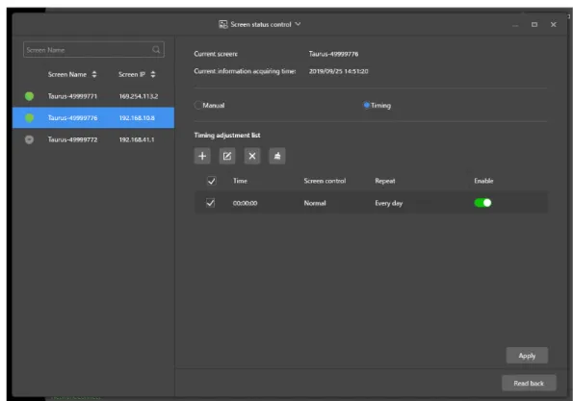Maximize the Screen status control window
Screen dimensions: 573x401
(x=534, y=24)
